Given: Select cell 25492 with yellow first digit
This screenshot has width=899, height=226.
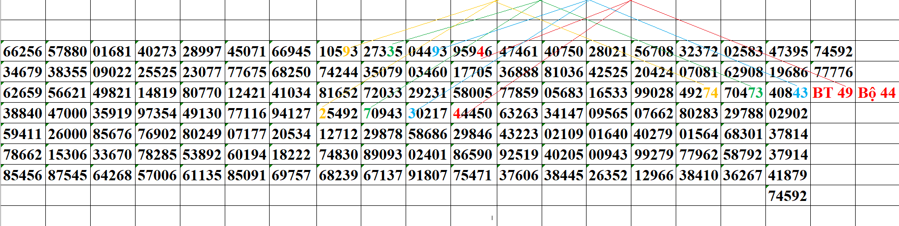Looking at the screenshot, I should click(x=338, y=113).
